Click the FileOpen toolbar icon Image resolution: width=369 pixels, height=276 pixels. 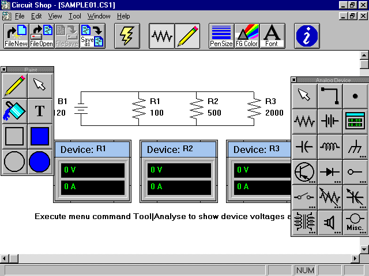pos(41,36)
